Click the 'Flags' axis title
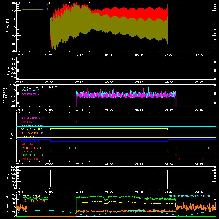 click(11, 137)
